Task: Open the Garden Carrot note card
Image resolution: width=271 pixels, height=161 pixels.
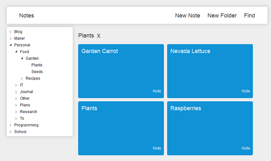Action: pos(121,71)
